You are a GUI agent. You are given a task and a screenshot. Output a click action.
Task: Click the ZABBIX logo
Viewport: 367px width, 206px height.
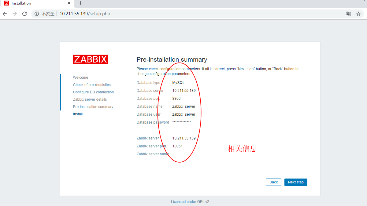point(91,59)
